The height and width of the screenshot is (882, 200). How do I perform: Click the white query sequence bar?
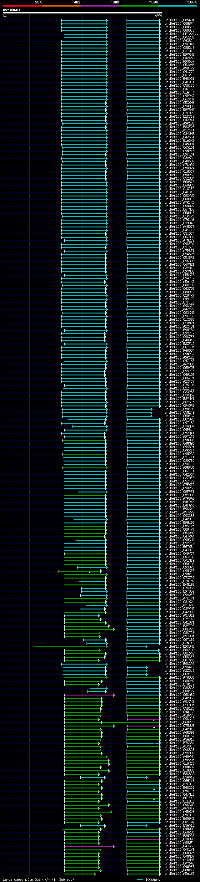coord(82,13)
